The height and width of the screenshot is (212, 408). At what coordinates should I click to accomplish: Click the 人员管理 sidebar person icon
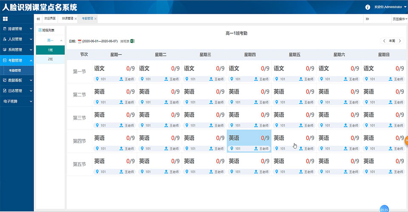[x=5, y=39]
